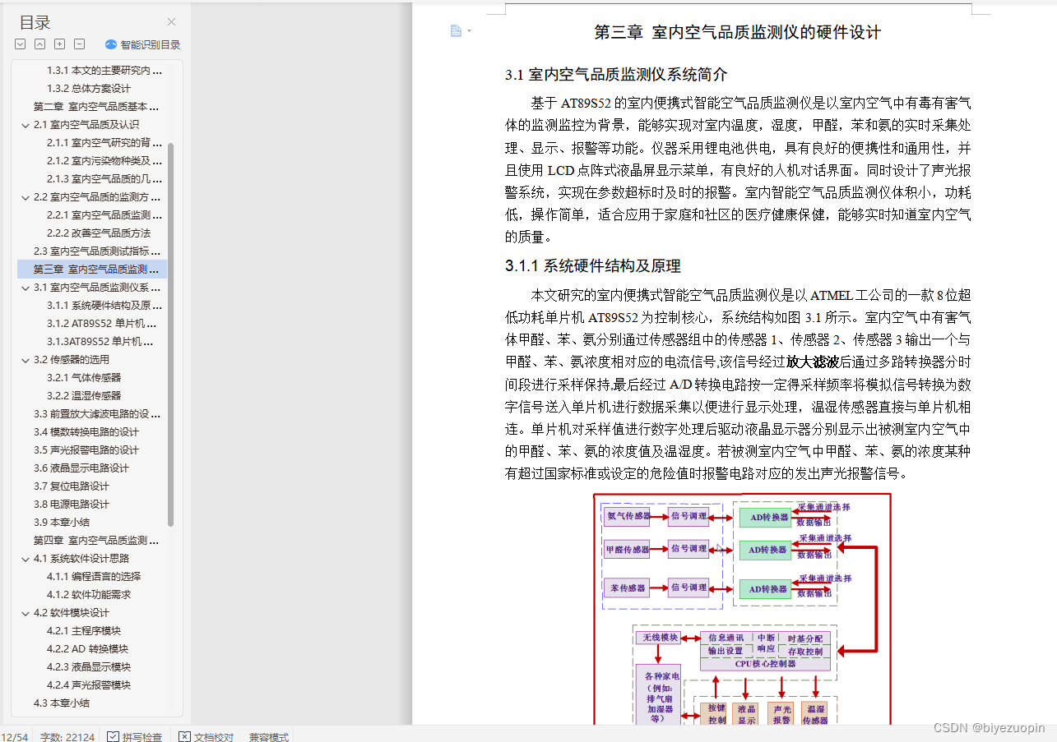Go to 3.1.2 AT89S52 单片机 entry

[101, 324]
